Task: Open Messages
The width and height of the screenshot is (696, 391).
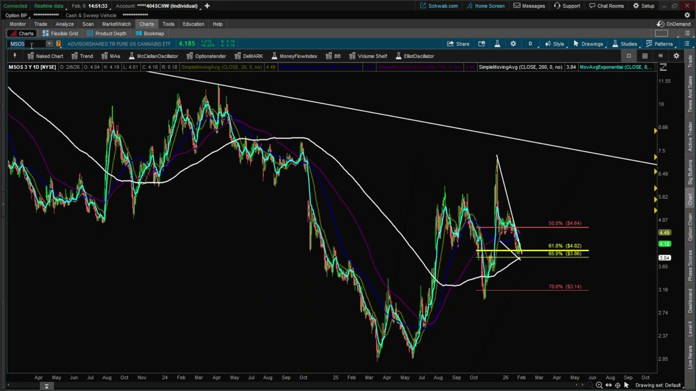Action: 529,6
